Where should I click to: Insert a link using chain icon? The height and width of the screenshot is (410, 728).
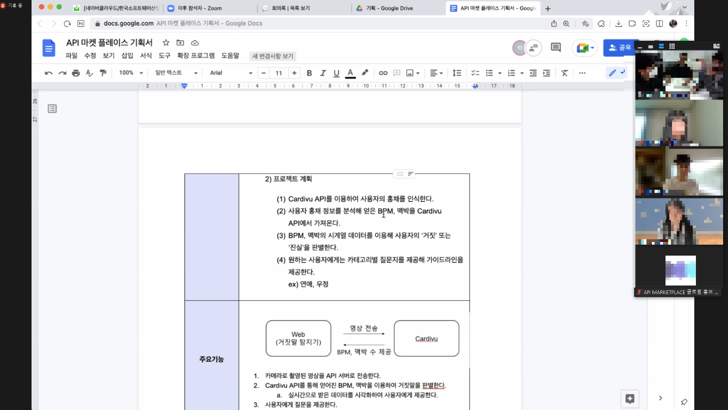pos(383,73)
